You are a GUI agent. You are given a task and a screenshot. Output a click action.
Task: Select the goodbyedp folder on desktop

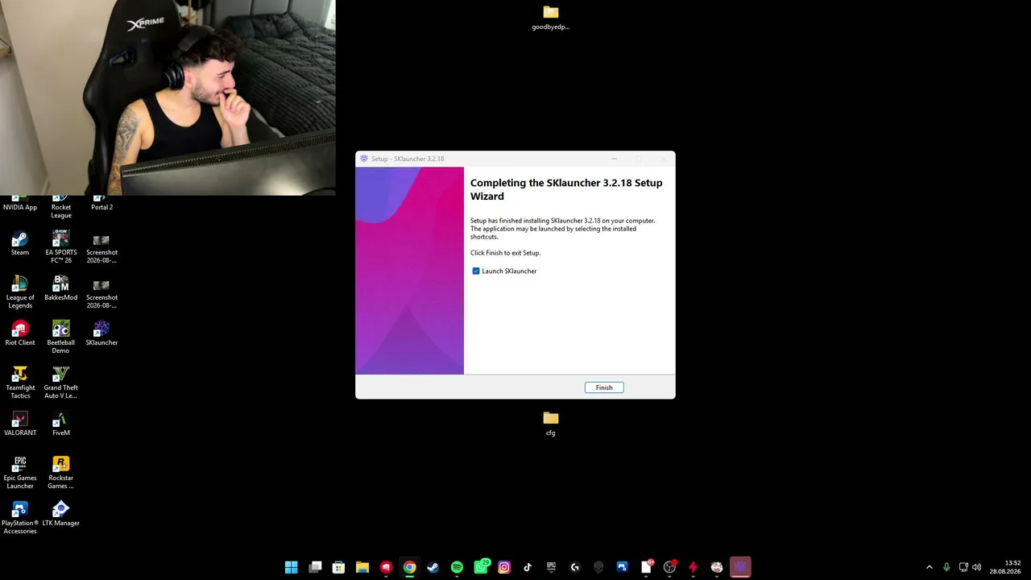coord(551,18)
